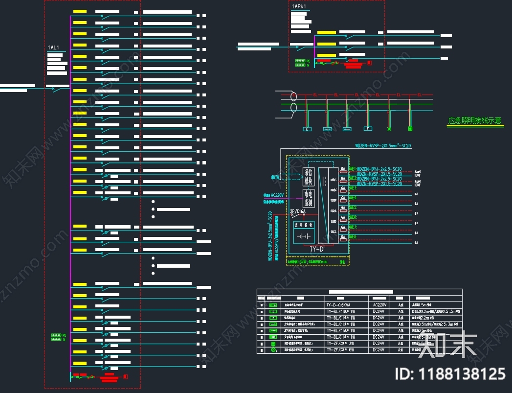The image size is (512, 393).
Task: Click the 6A fuse symbol on WE7
Action: click(x=343, y=230)
